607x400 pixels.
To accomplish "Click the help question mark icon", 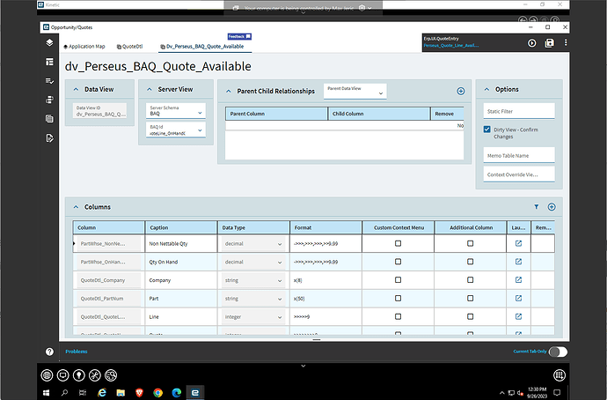I will tap(49, 352).
